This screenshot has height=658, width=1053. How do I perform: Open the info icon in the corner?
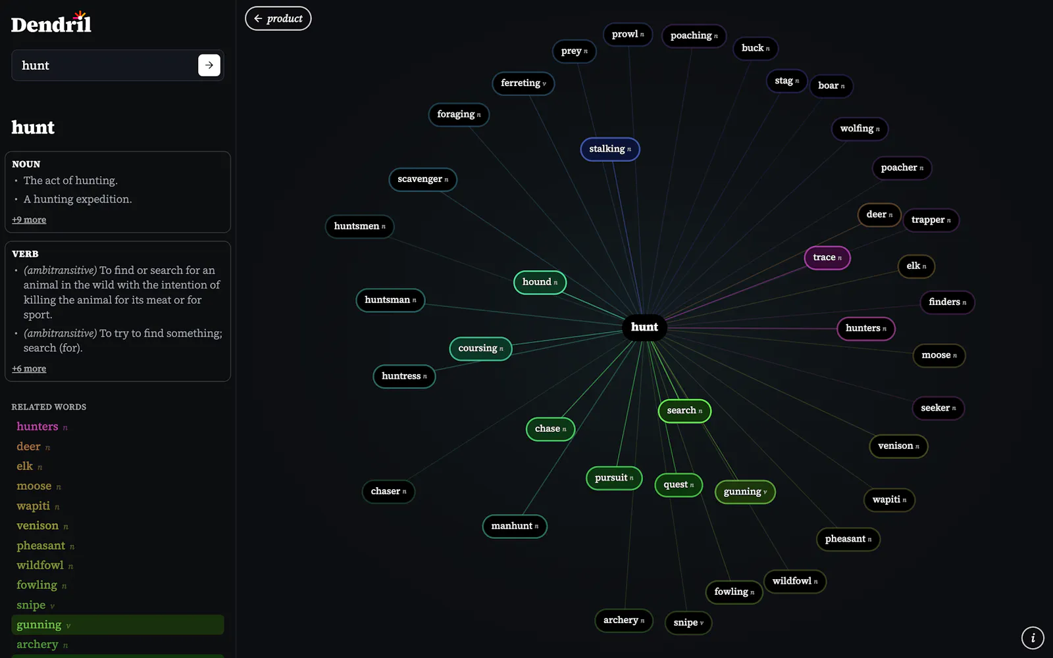[x=1033, y=638]
